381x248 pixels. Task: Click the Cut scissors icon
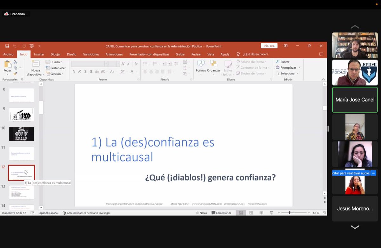(x=15, y=62)
